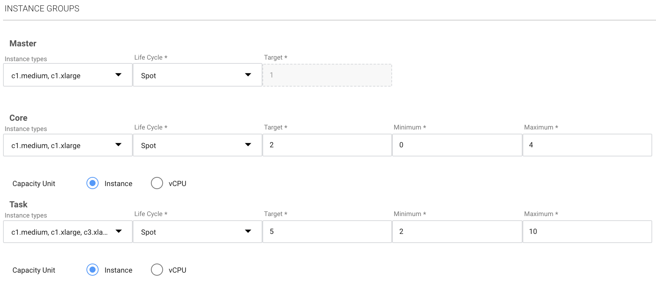Click the Task Target field

327,232
